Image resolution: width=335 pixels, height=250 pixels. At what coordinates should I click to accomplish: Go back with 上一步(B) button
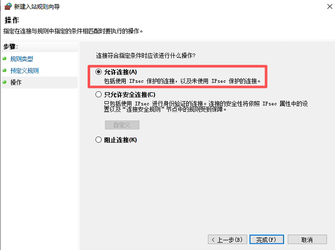pyautogui.click(x=227, y=240)
